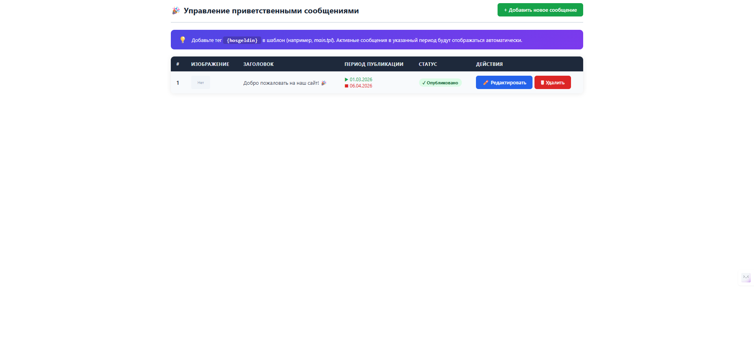The image size is (754, 364).
Task: Click the Опубликовано status badge
Action: pos(440,83)
